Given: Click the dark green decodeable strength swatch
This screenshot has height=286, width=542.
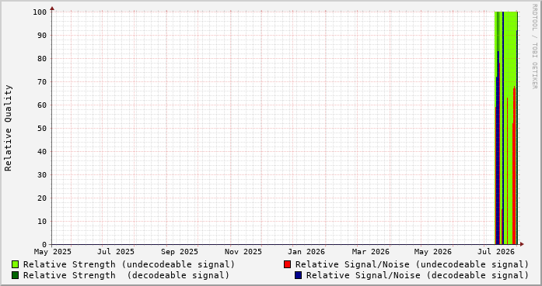Looking at the screenshot, I should point(16,275).
